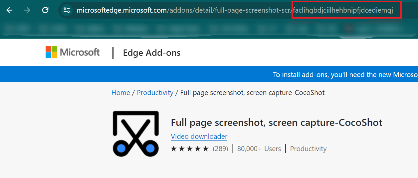Screen dimensions: 418x178
Task: Open the Productivity breadcrumb link
Action: [x=155, y=93]
